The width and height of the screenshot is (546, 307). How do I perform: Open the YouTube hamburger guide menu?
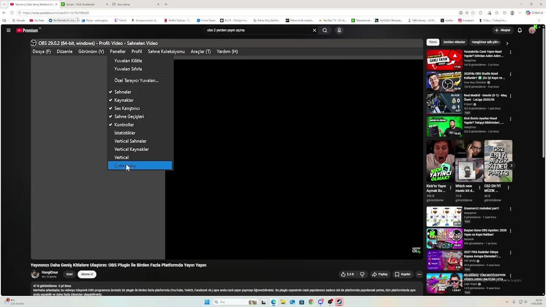(x=8, y=30)
